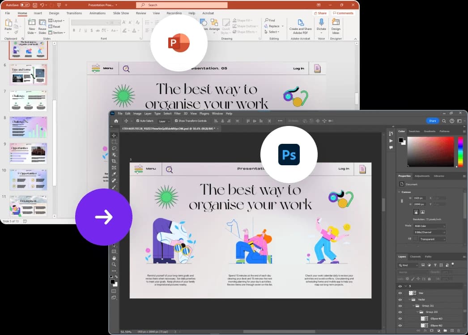Click Create and Share Adobe PDF

pos(300,26)
